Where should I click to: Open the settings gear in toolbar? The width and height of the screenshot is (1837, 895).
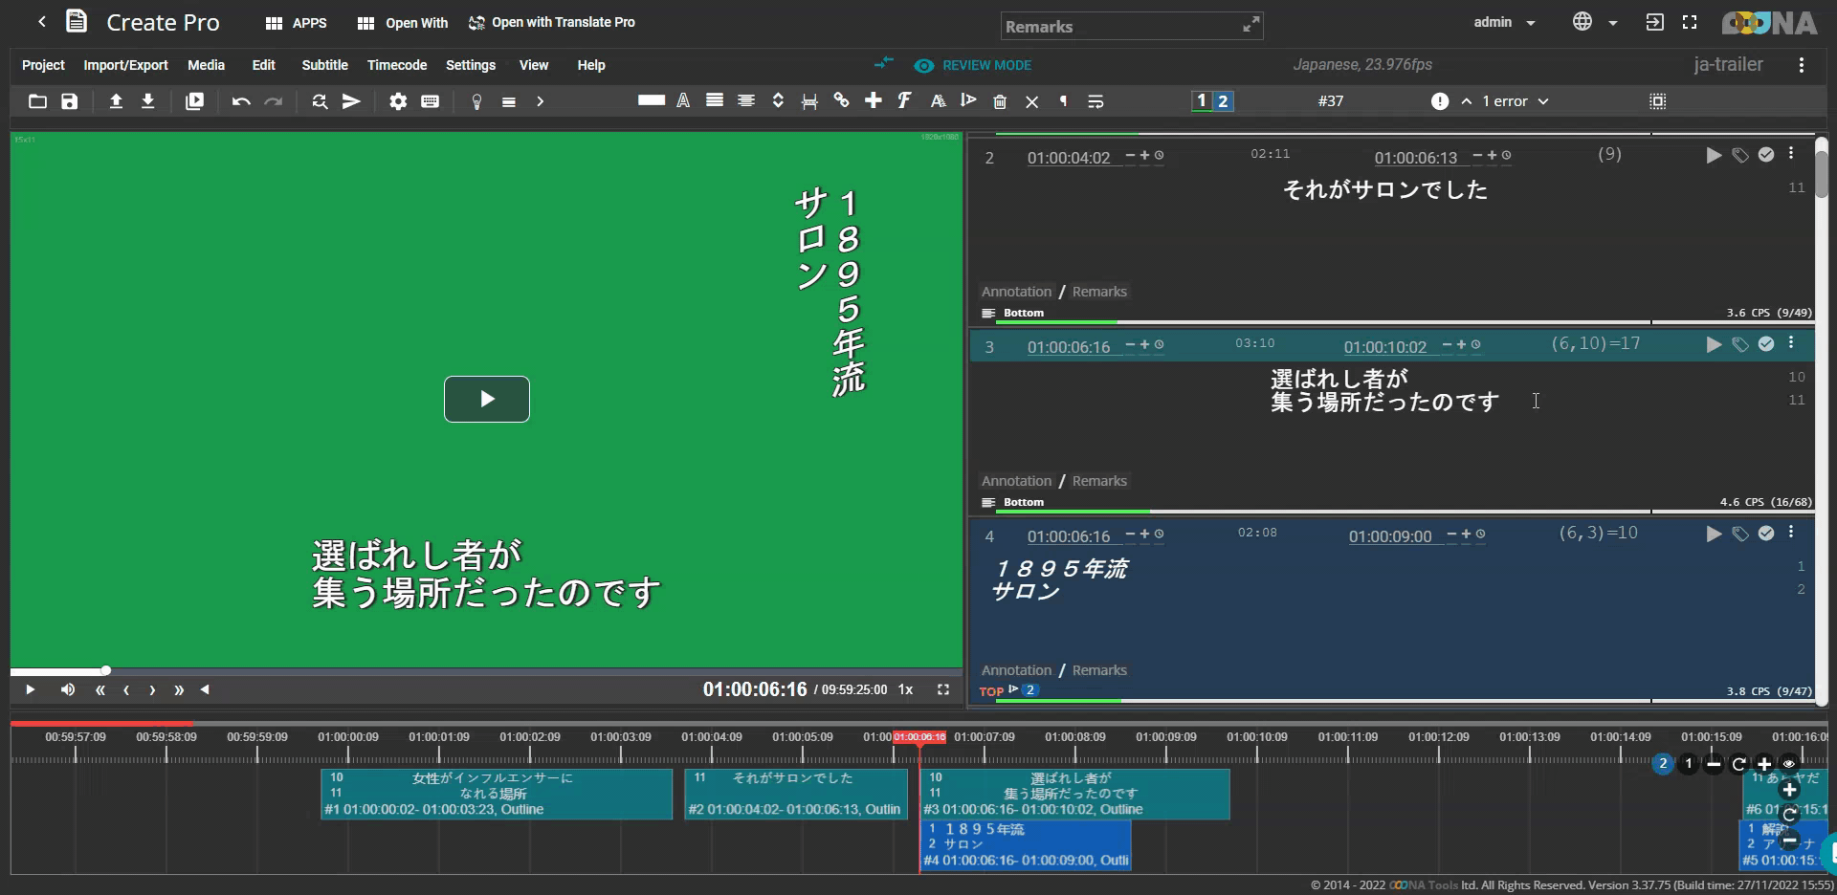click(x=398, y=101)
